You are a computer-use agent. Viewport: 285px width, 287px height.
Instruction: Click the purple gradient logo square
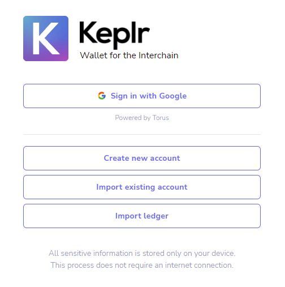[46, 38]
